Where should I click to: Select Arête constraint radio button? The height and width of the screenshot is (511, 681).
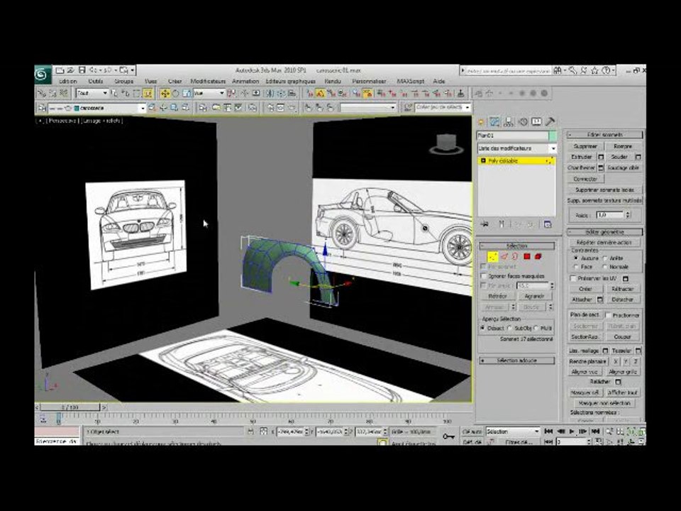click(x=605, y=258)
